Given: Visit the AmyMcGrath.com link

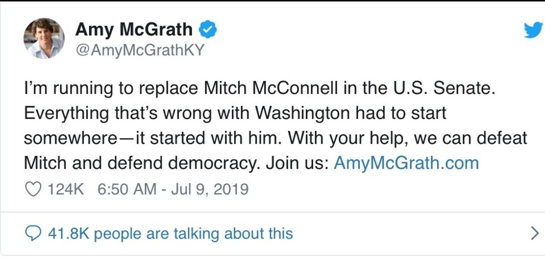Looking at the screenshot, I should pyautogui.click(x=406, y=164).
